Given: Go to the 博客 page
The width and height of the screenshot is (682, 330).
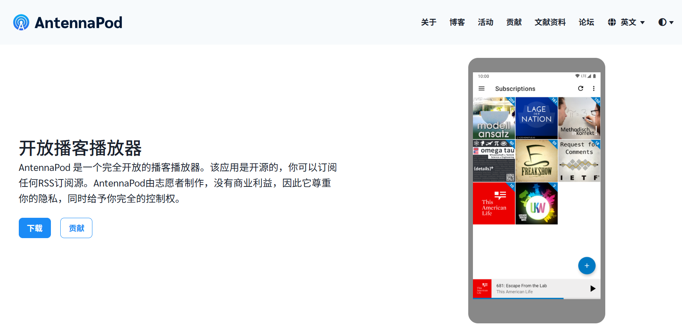Looking at the screenshot, I should click(x=457, y=22).
